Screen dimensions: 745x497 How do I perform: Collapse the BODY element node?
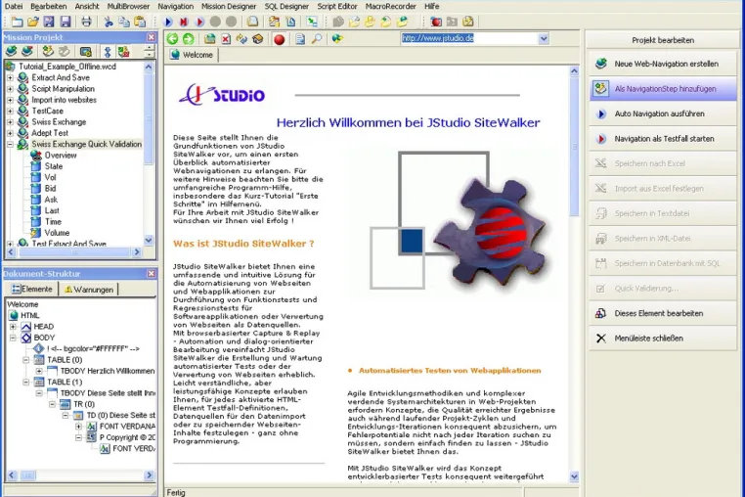[x=13, y=338]
